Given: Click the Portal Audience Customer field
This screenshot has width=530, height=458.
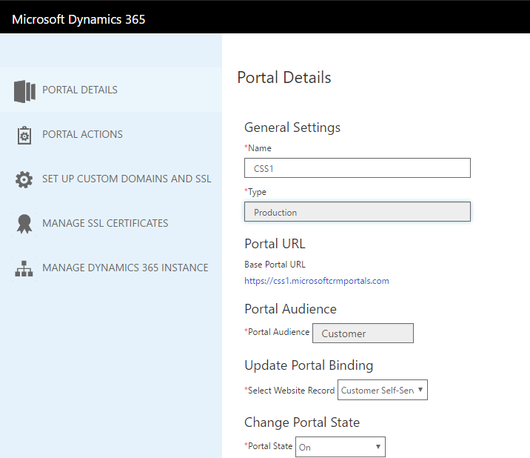Looking at the screenshot, I should click(363, 333).
